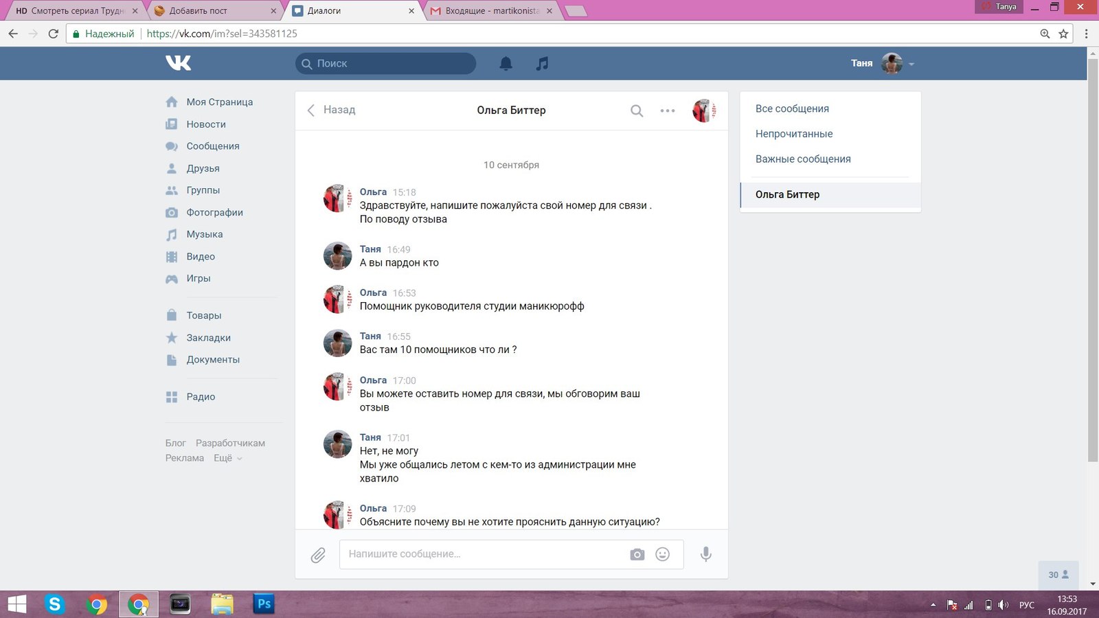The width and height of the screenshot is (1099, 618).
Task: Click the Радио grid icon
Action: (172, 397)
